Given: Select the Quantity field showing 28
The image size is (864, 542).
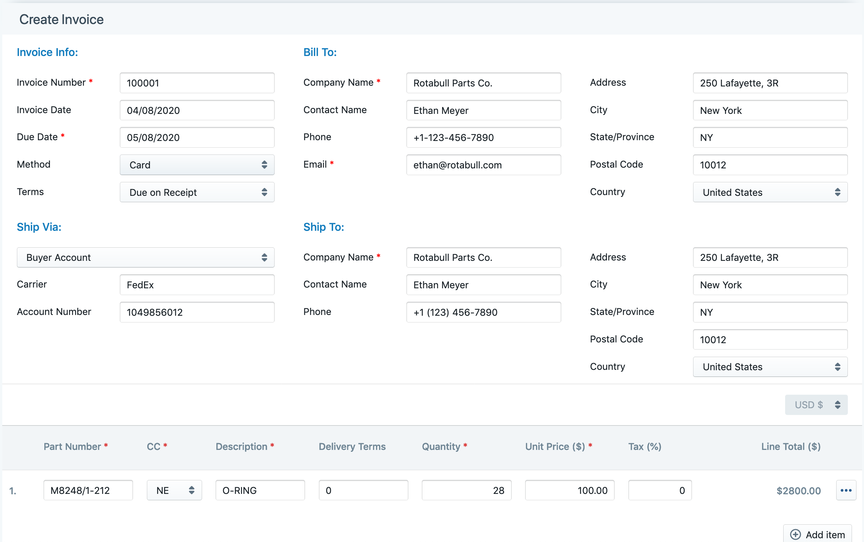Looking at the screenshot, I should [466, 490].
